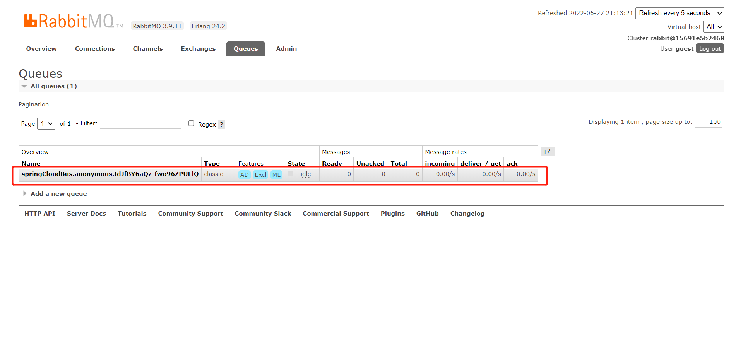Screen dimensions: 743x349
Task: Click the page size input field
Action: pos(708,122)
